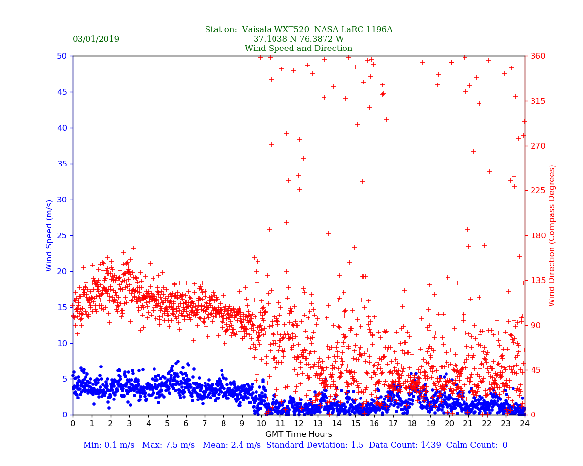This screenshot has width=583, height=466.
Task: Click the Wind Speed and Direction title
Action: (x=298, y=49)
